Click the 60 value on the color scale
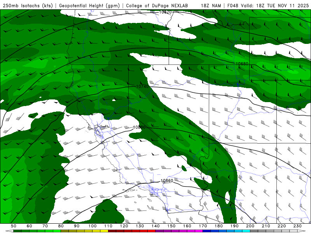Image resolution: width=311 pixels, height=233 pixels. point(30,226)
